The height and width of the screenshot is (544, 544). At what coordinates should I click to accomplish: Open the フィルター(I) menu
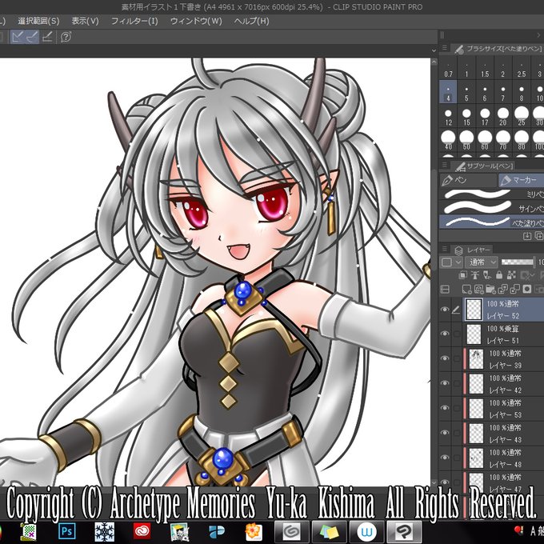[134, 21]
